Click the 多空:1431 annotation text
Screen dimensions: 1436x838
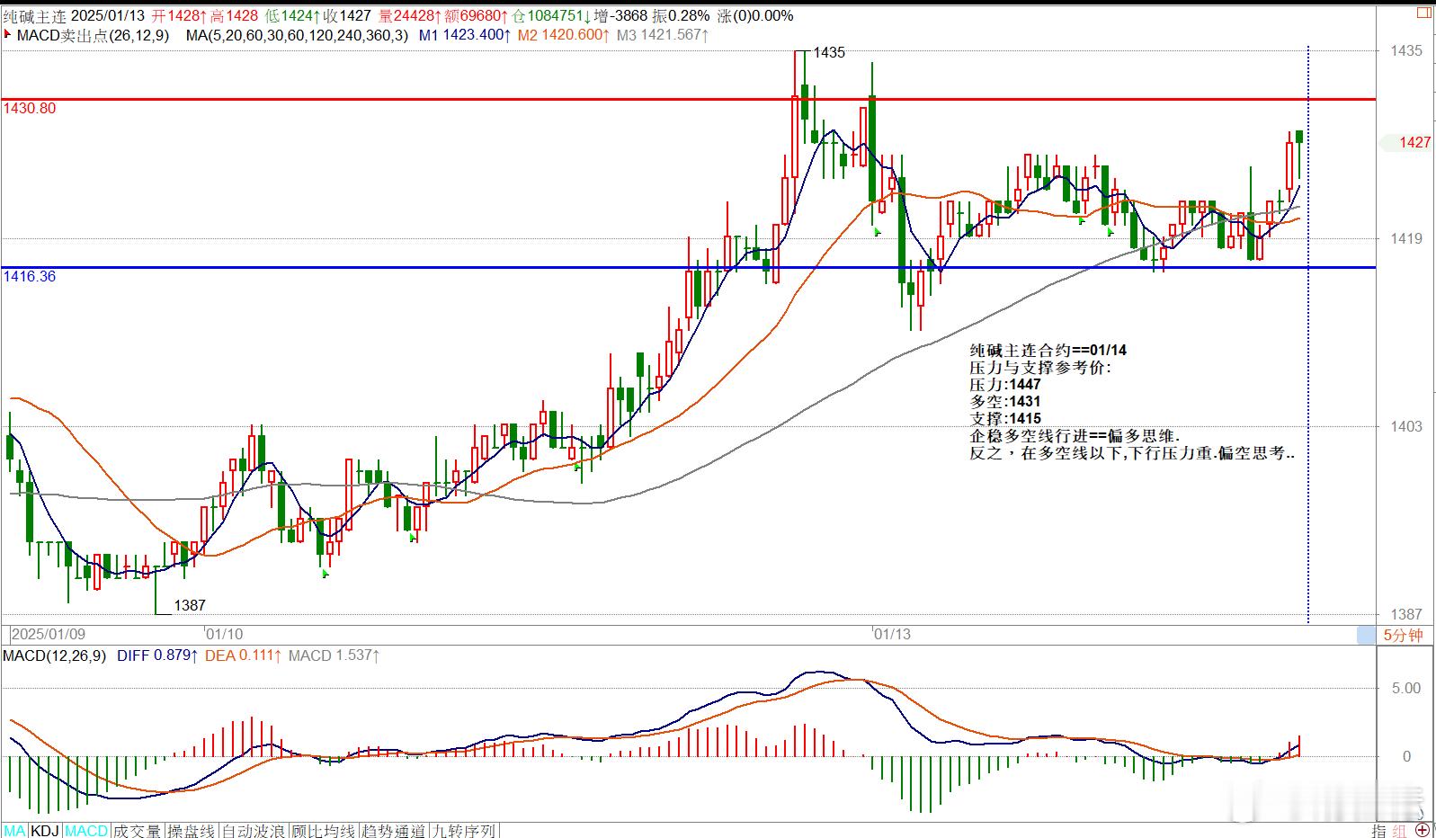[x=1005, y=401]
